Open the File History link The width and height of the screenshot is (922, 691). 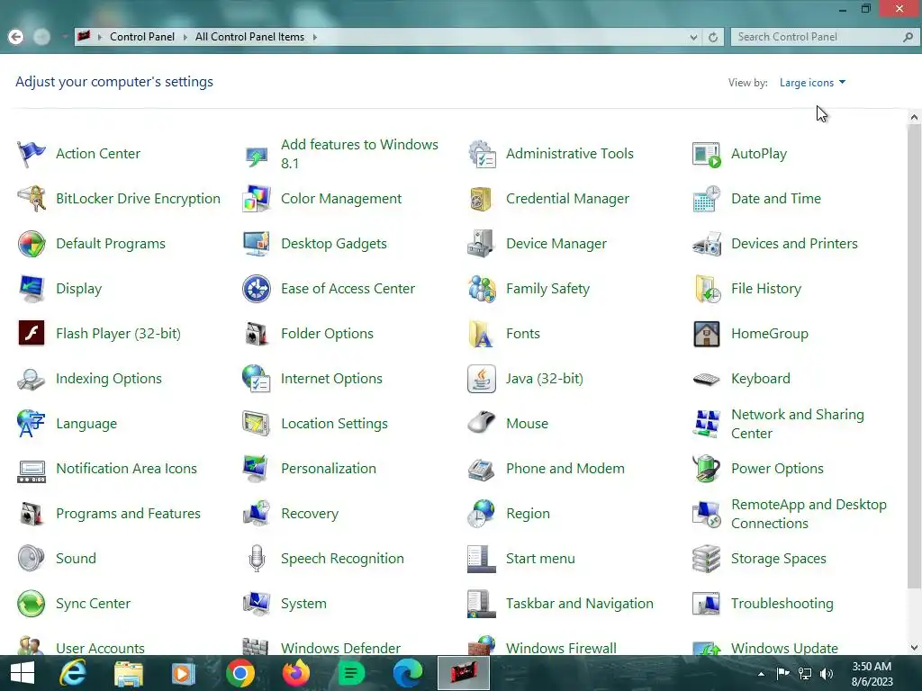766,289
